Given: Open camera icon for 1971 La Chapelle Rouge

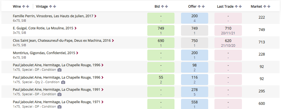Looking at the screenshot, I should 59,107.
